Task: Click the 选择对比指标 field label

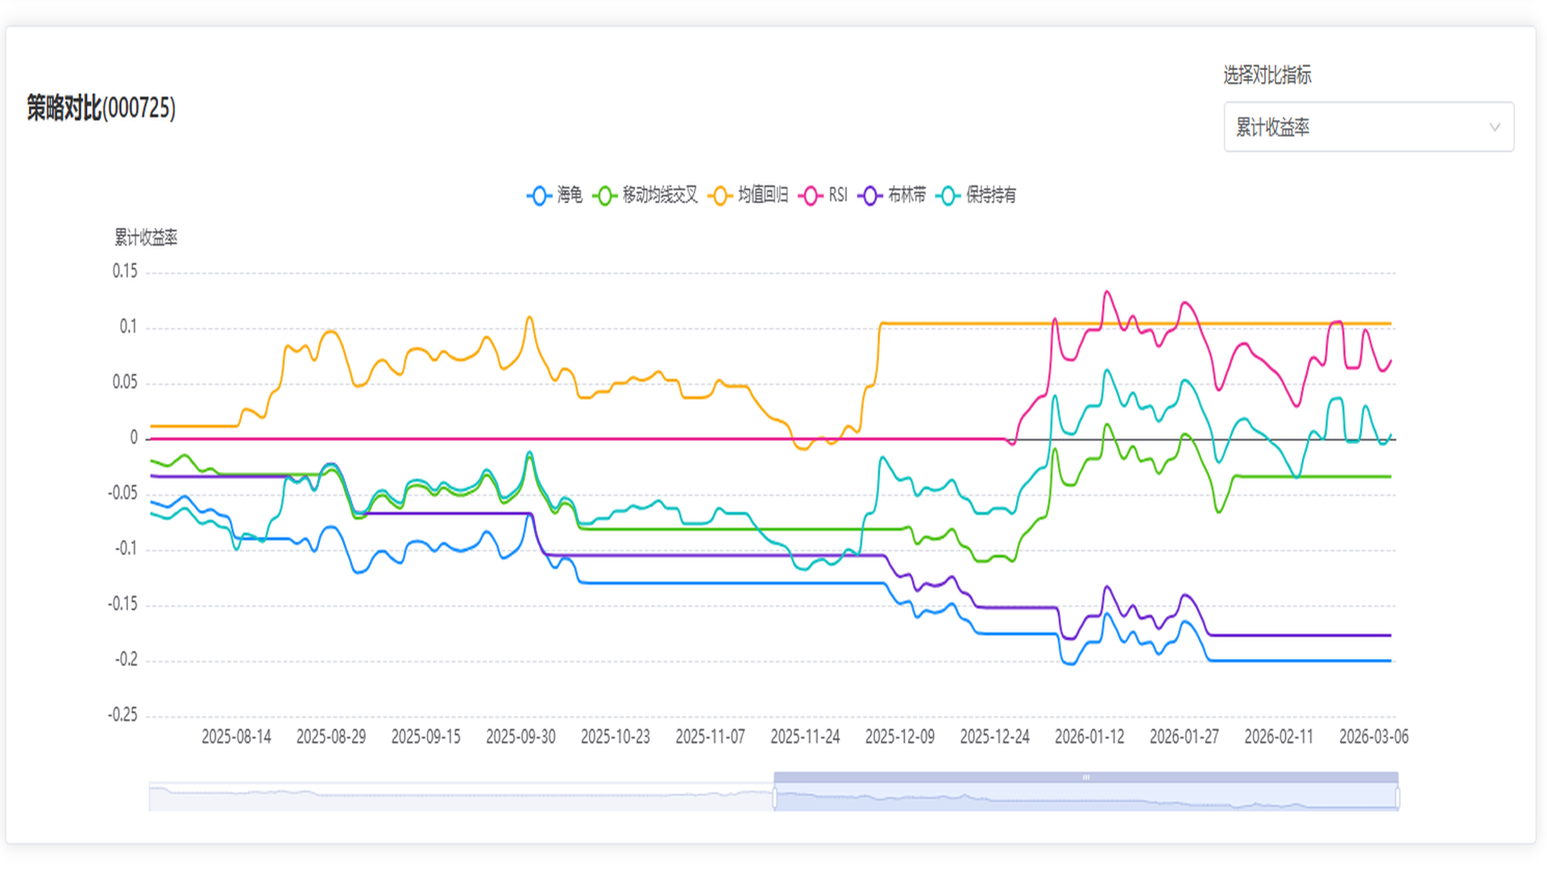Action: coord(1267,75)
